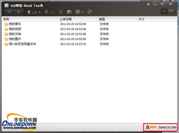This screenshot has height=133, width=179.
Task: Delete selection with the X toolbar icon
Action: (61, 12)
